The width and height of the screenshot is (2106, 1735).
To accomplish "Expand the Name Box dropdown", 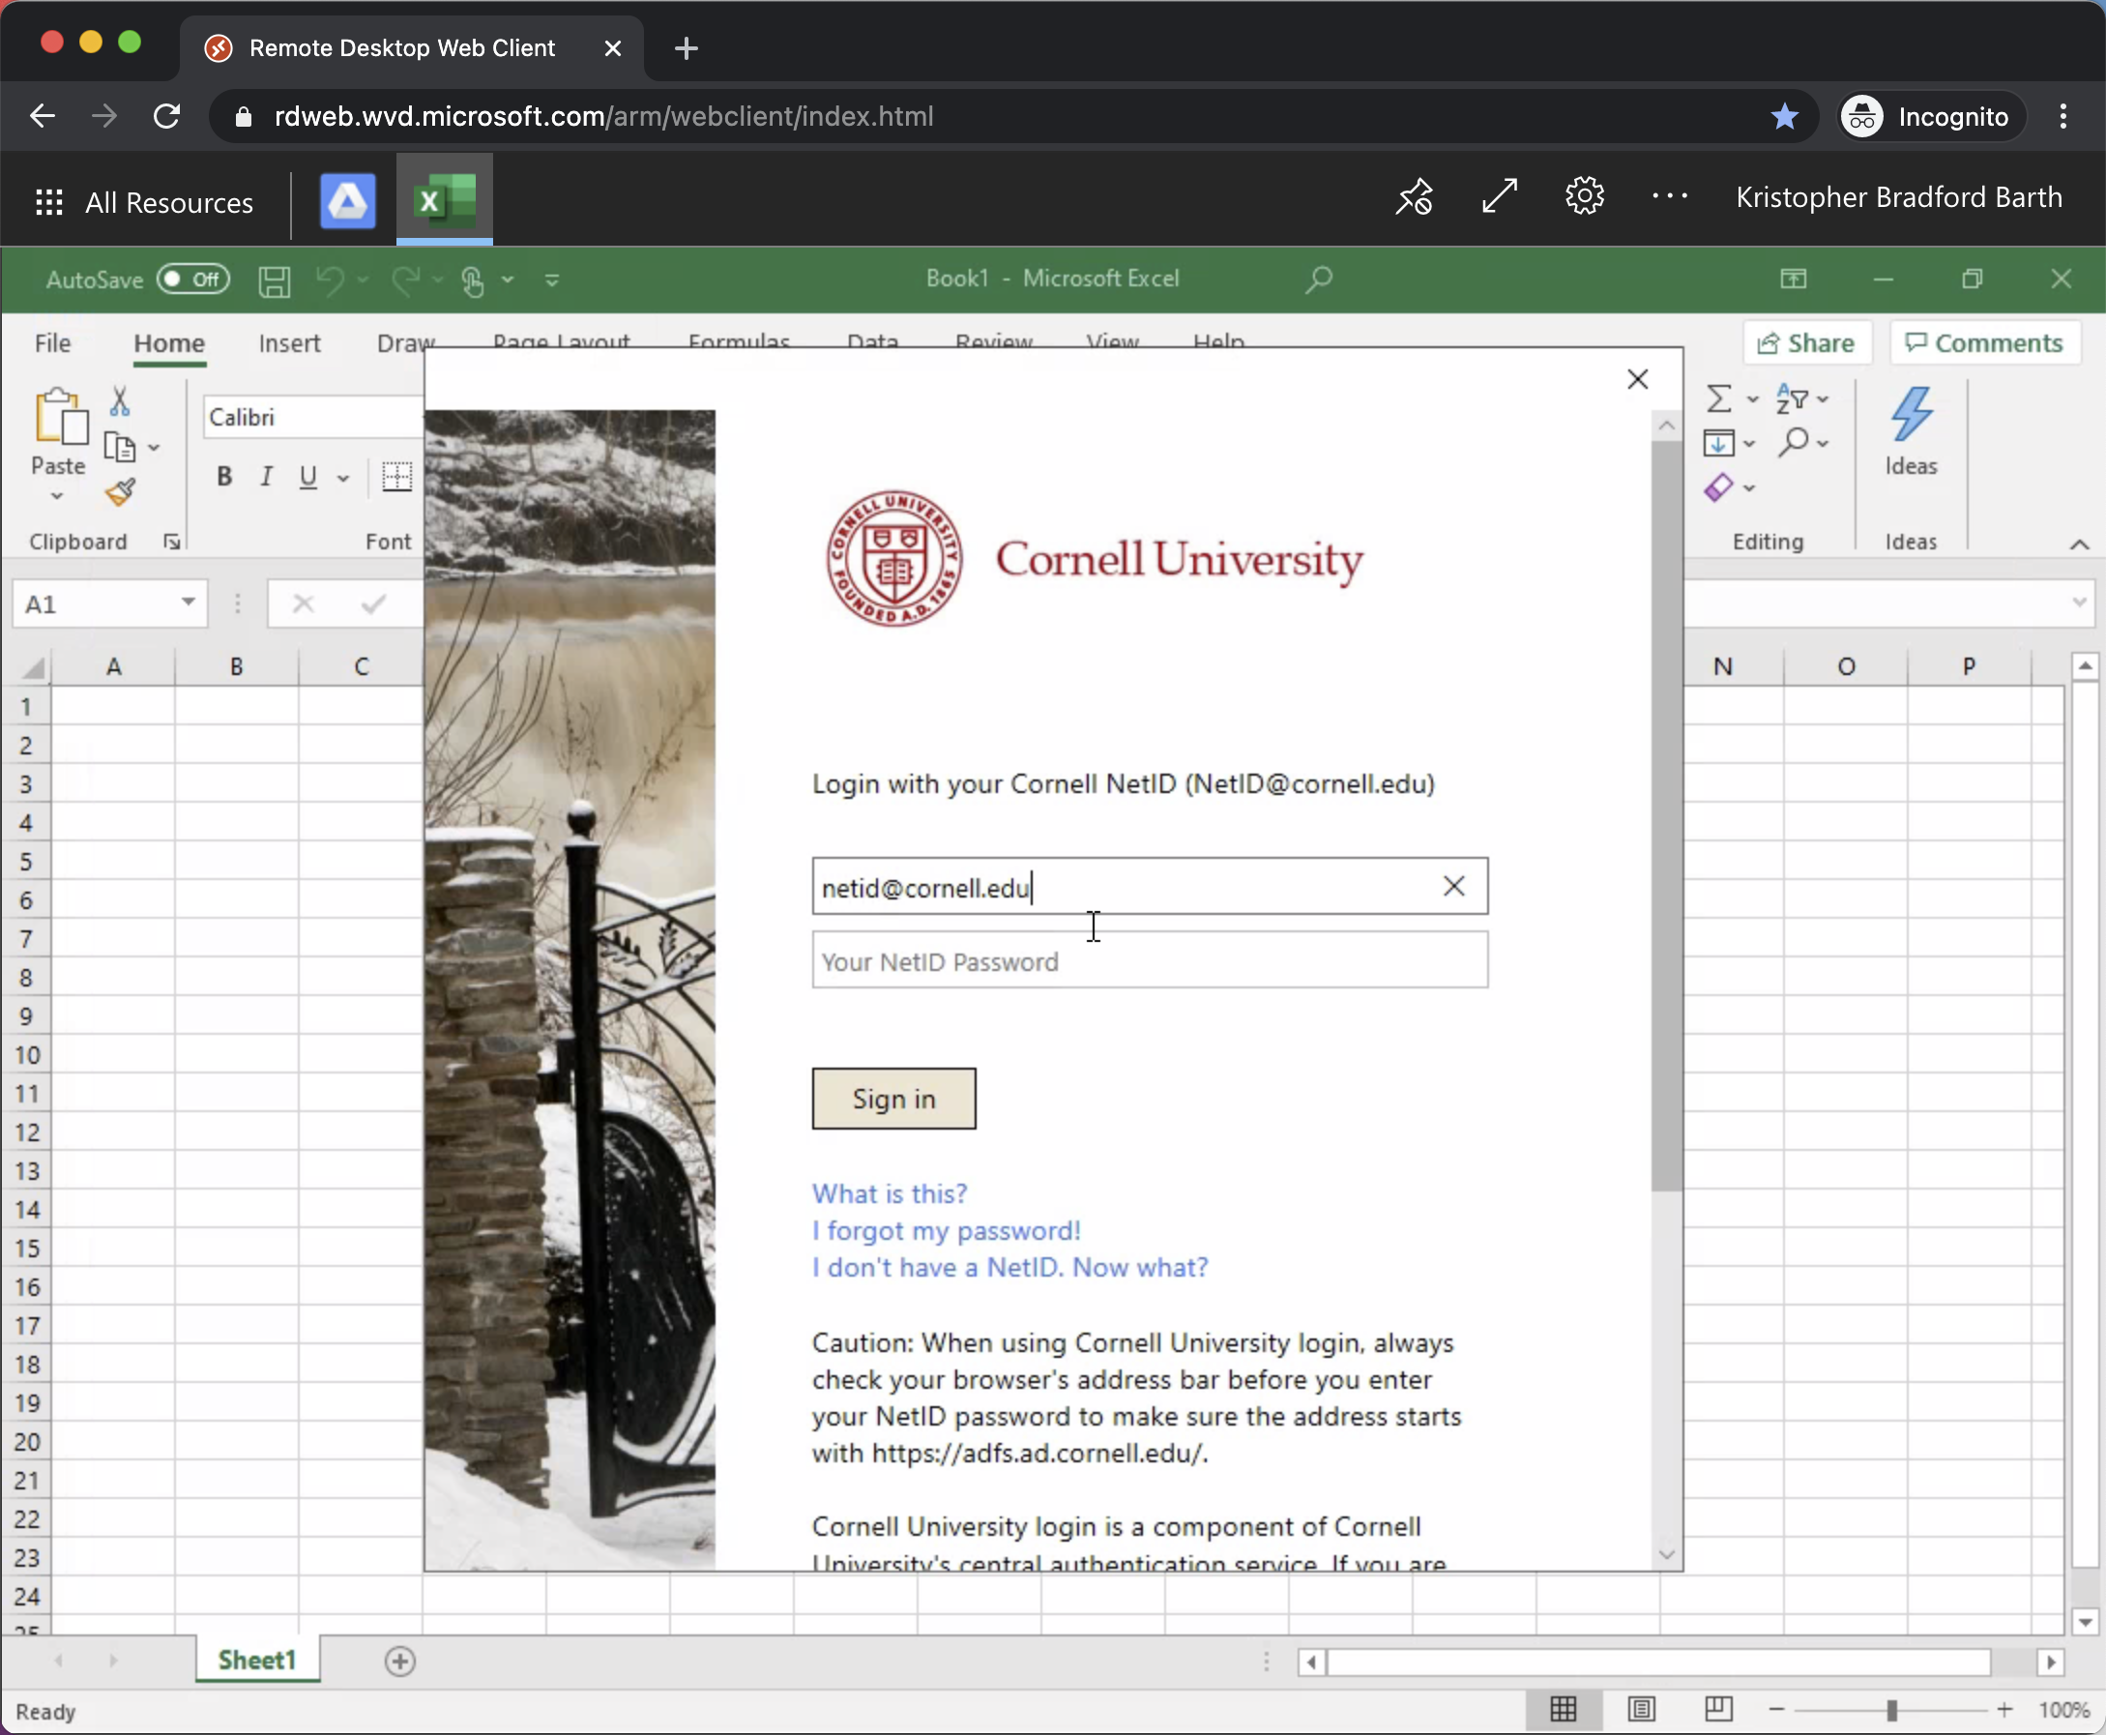I will (x=187, y=603).
